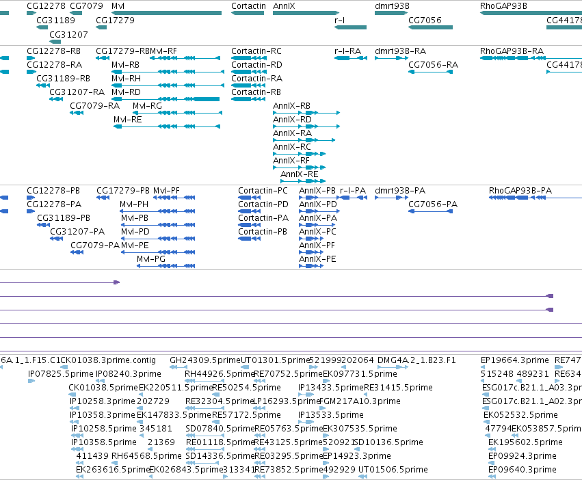Select transcript label AnnIX-RE
This screenshot has height=480, width=582.
click(299, 174)
